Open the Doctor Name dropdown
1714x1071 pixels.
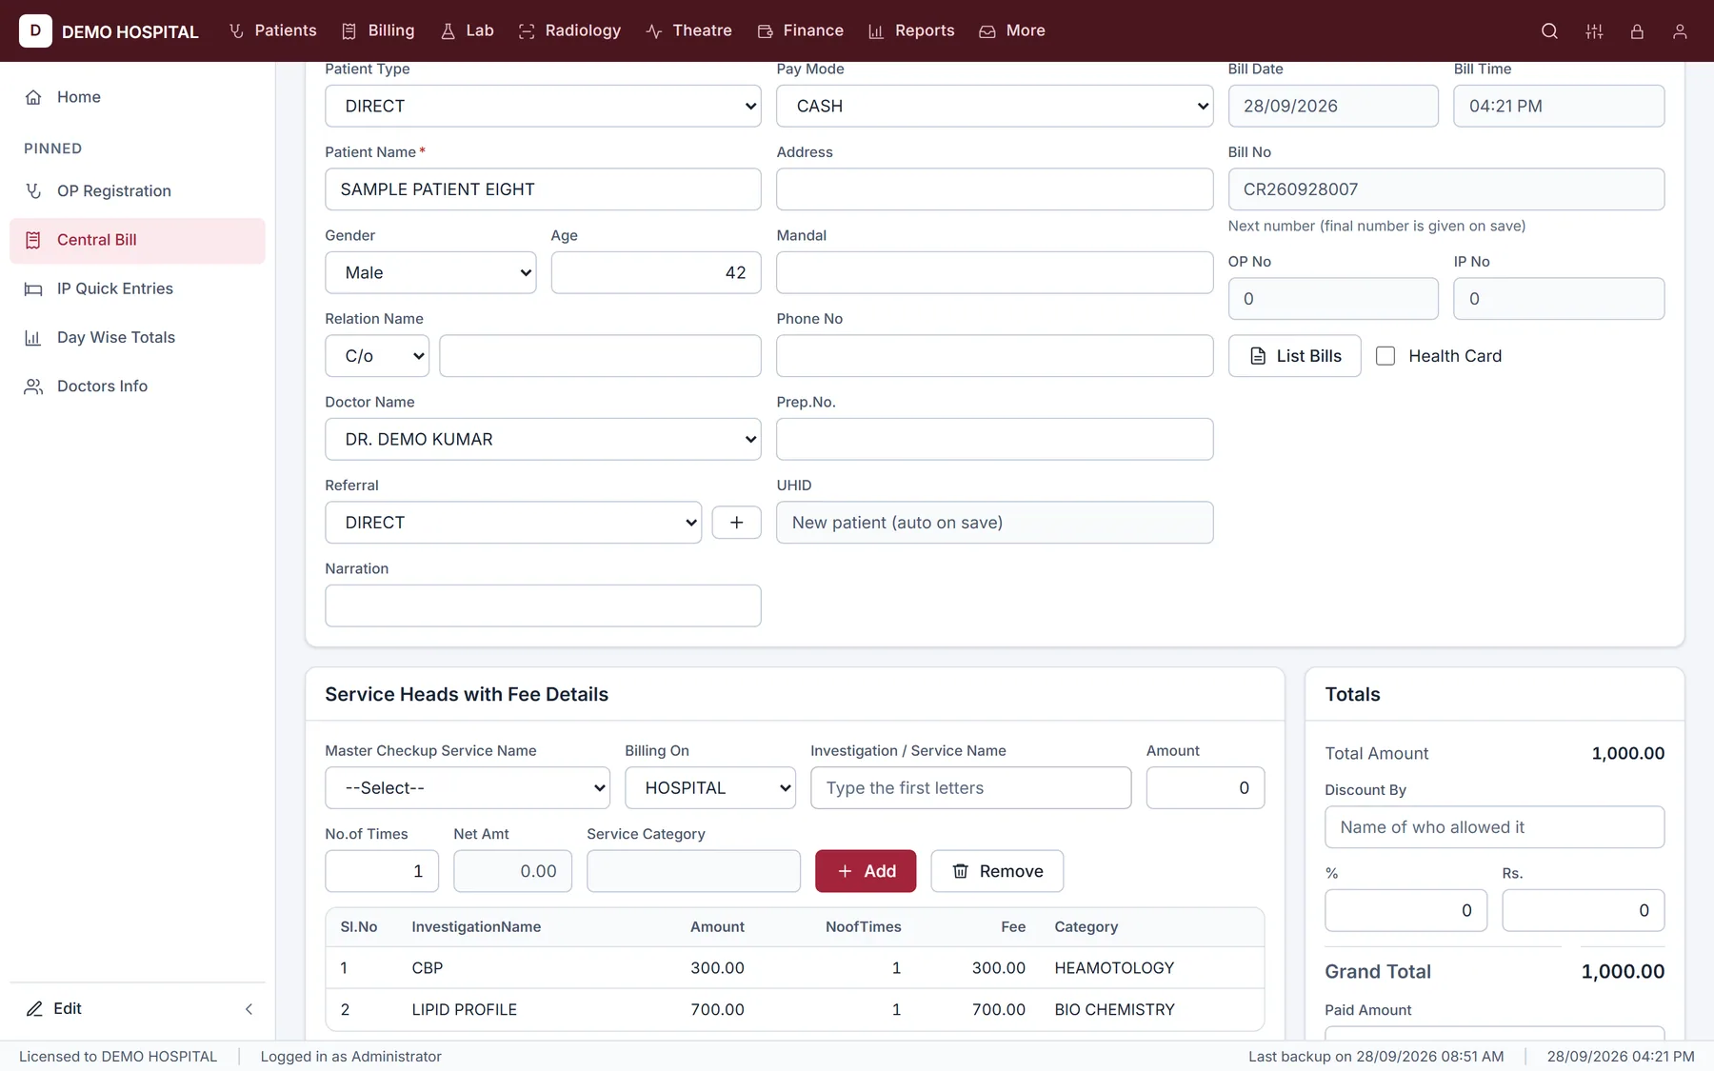(543, 439)
